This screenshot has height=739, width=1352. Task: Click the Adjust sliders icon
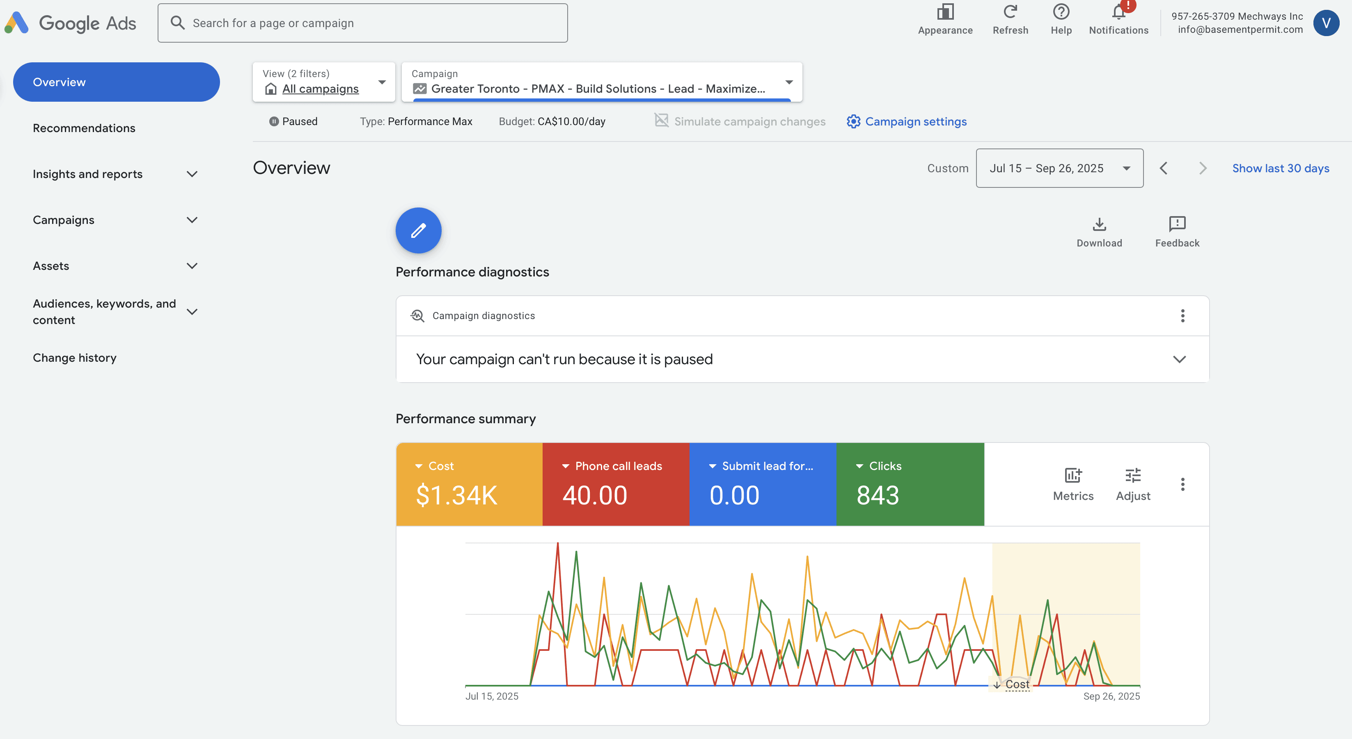(1132, 476)
